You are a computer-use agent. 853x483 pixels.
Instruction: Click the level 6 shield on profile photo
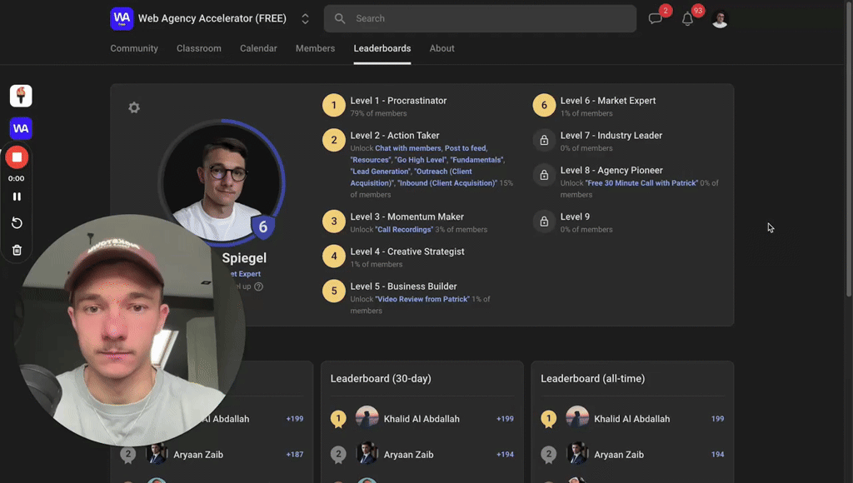263,227
